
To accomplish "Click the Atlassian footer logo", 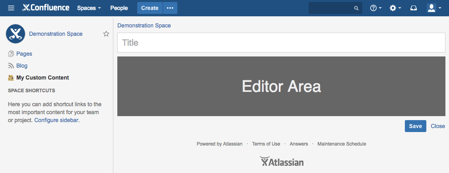I will [282, 162].
